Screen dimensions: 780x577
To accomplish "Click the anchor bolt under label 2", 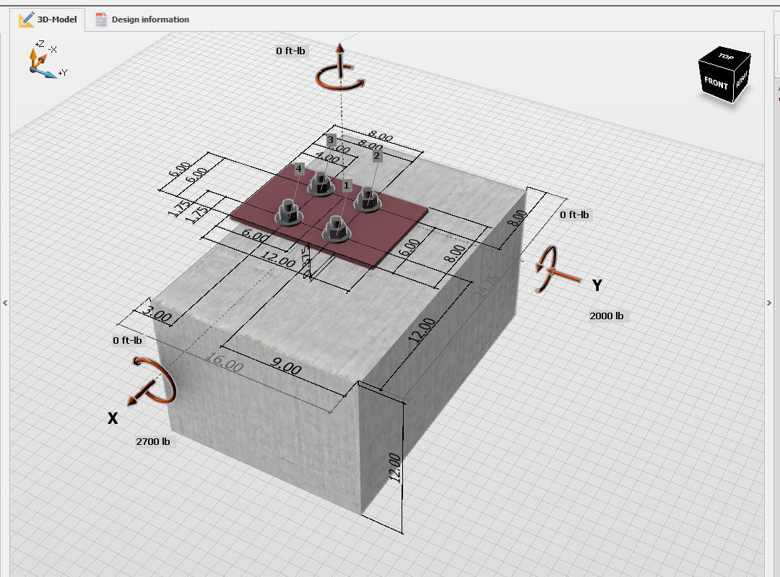I will (368, 199).
